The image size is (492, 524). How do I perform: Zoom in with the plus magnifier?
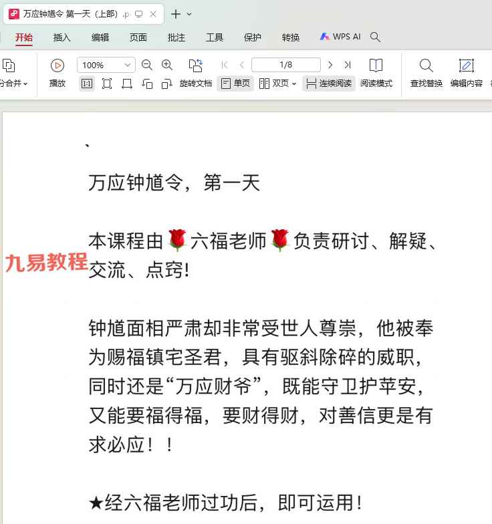[x=167, y=65]
